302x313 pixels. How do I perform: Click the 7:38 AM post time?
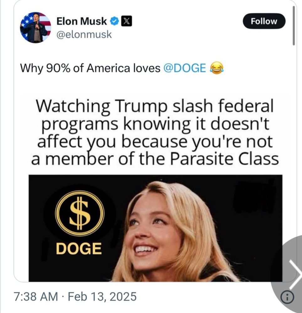click(x=36, y=296)
